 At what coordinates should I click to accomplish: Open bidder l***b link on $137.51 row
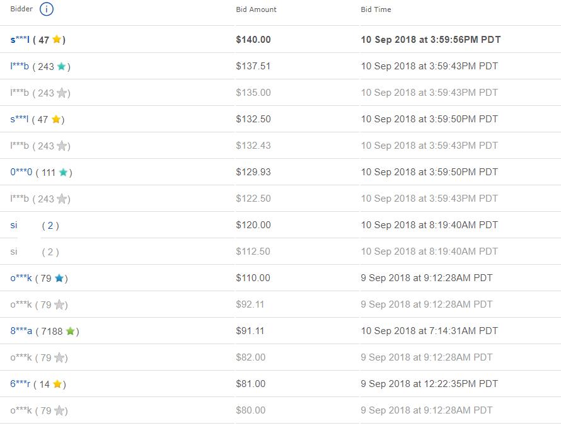[20, 66]
